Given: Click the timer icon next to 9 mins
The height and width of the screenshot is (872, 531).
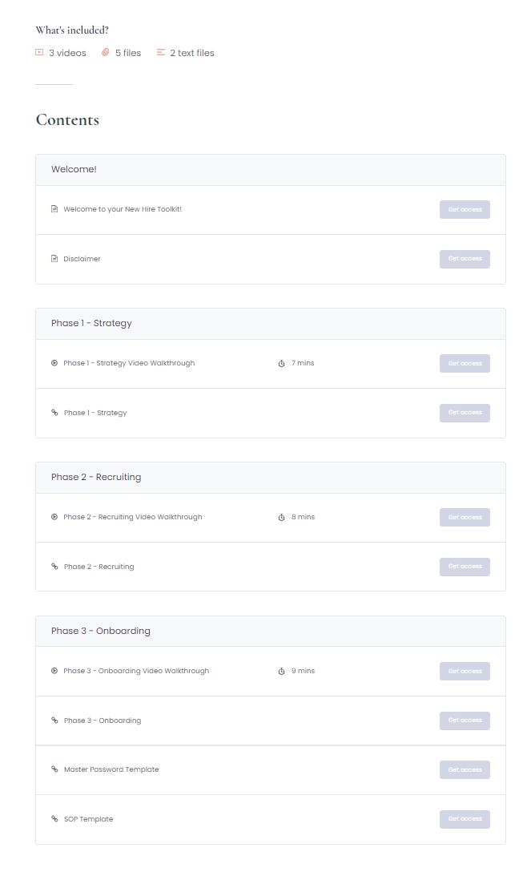Looking at the screenshot, I should [x=282, y=672].
